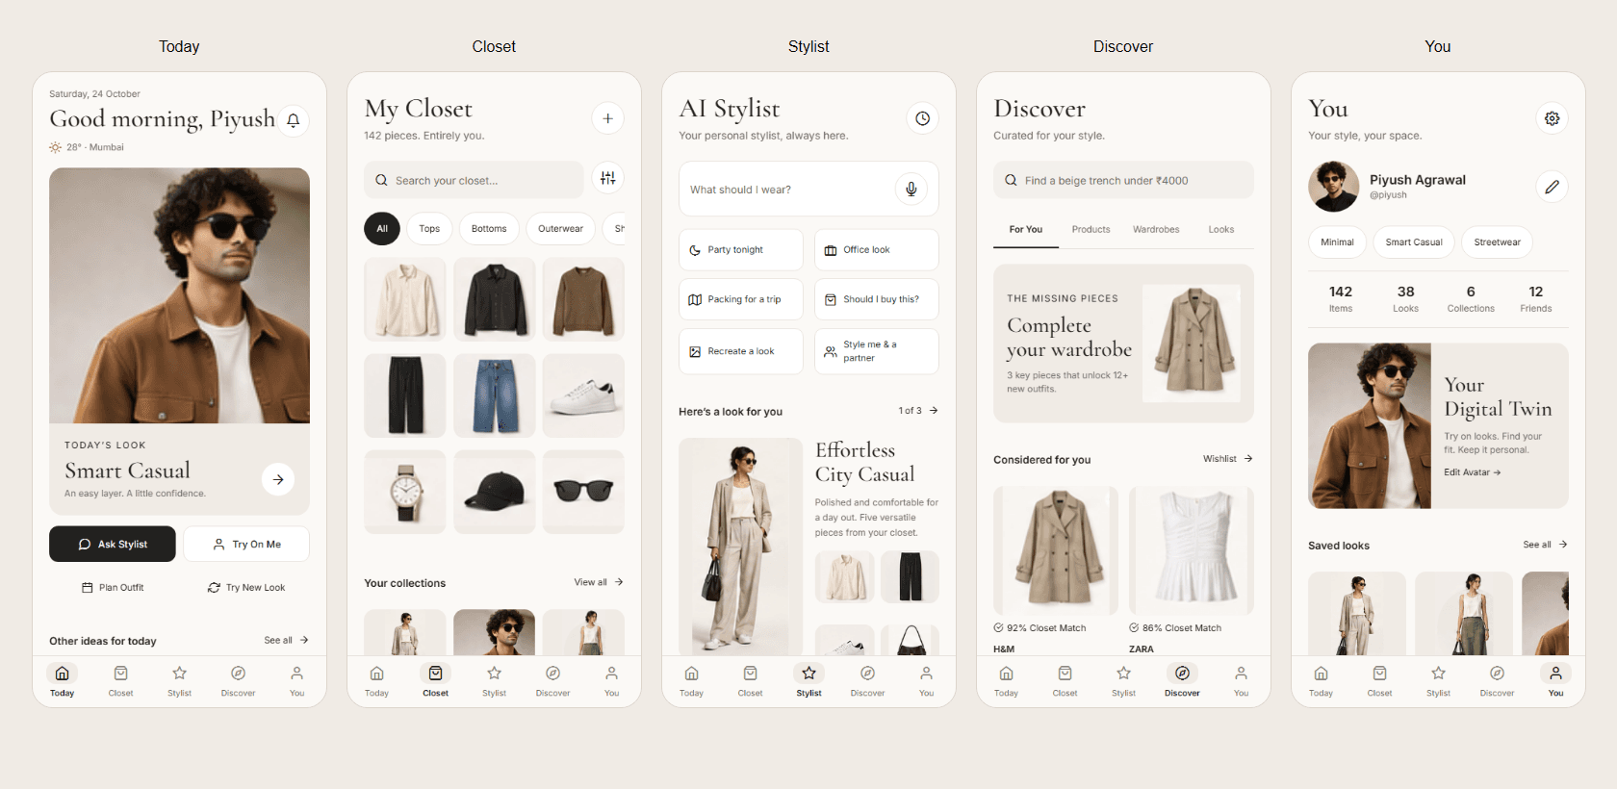This screenshot has width=1617, height=789.
Task: Click the Try On Me button
Action: pos(246,544)
